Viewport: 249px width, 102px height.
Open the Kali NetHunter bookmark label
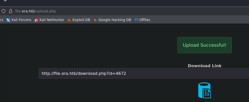(52, 20)
